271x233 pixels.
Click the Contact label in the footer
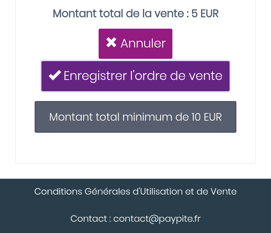(x=89, y=219)
